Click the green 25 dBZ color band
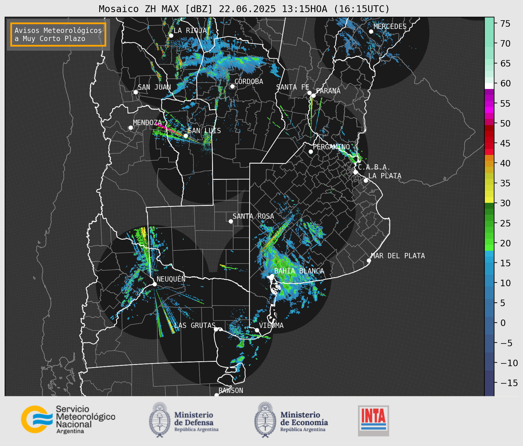The height and width of the screenshot is (446, 523). click(489, 223)
